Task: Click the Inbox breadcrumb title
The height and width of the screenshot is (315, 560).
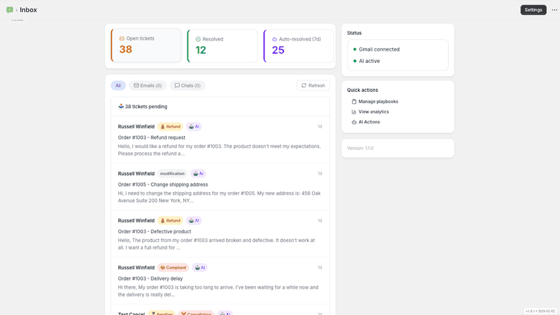Action: click(x=28, y=10)
